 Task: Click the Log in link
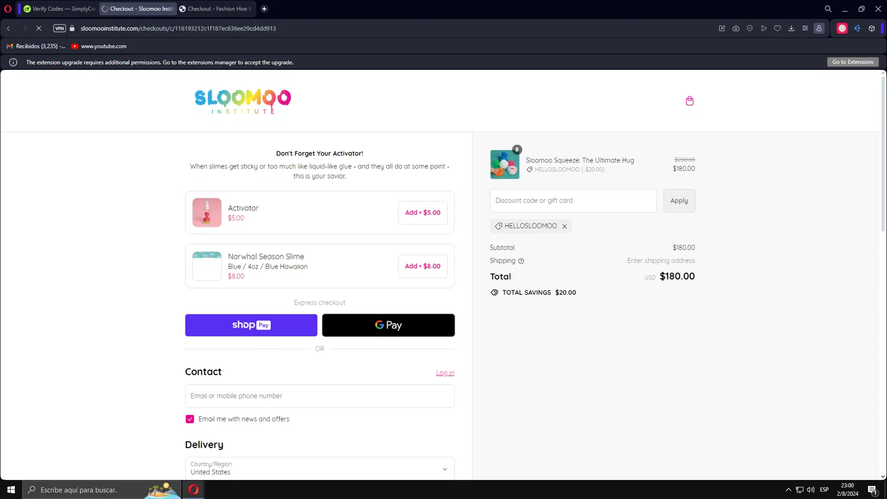tap(445, 373)
